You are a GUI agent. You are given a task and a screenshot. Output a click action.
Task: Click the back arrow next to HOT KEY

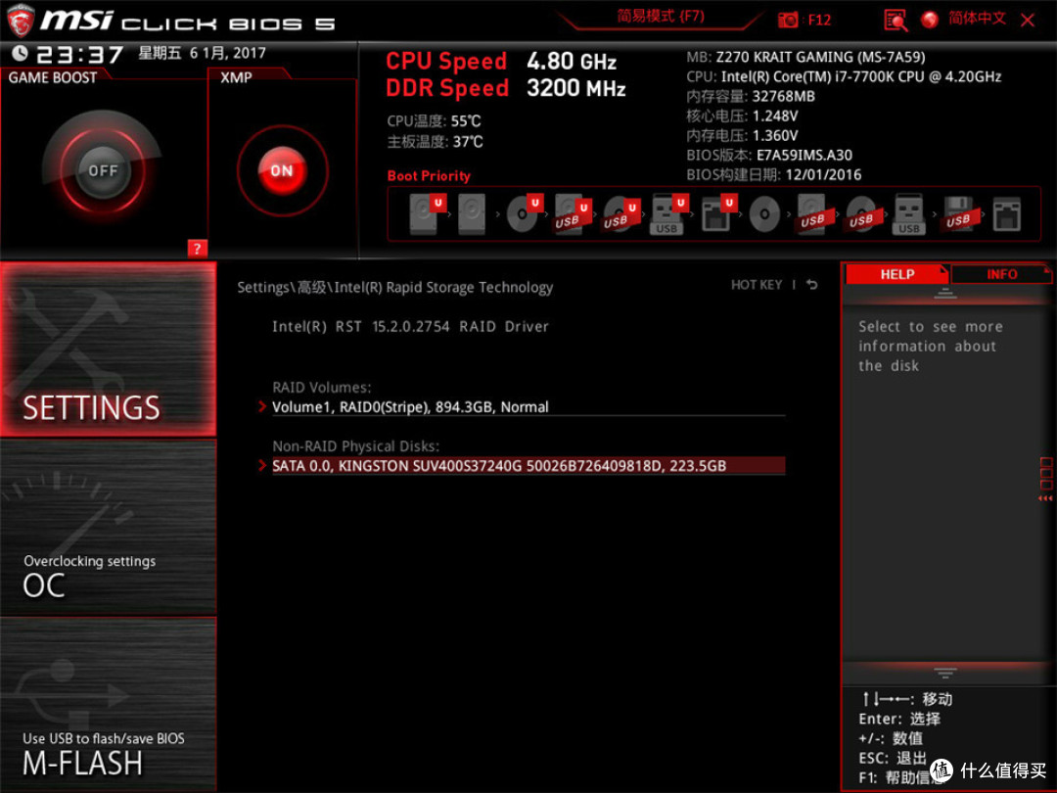pyautogui.click(x=812, y=285)
